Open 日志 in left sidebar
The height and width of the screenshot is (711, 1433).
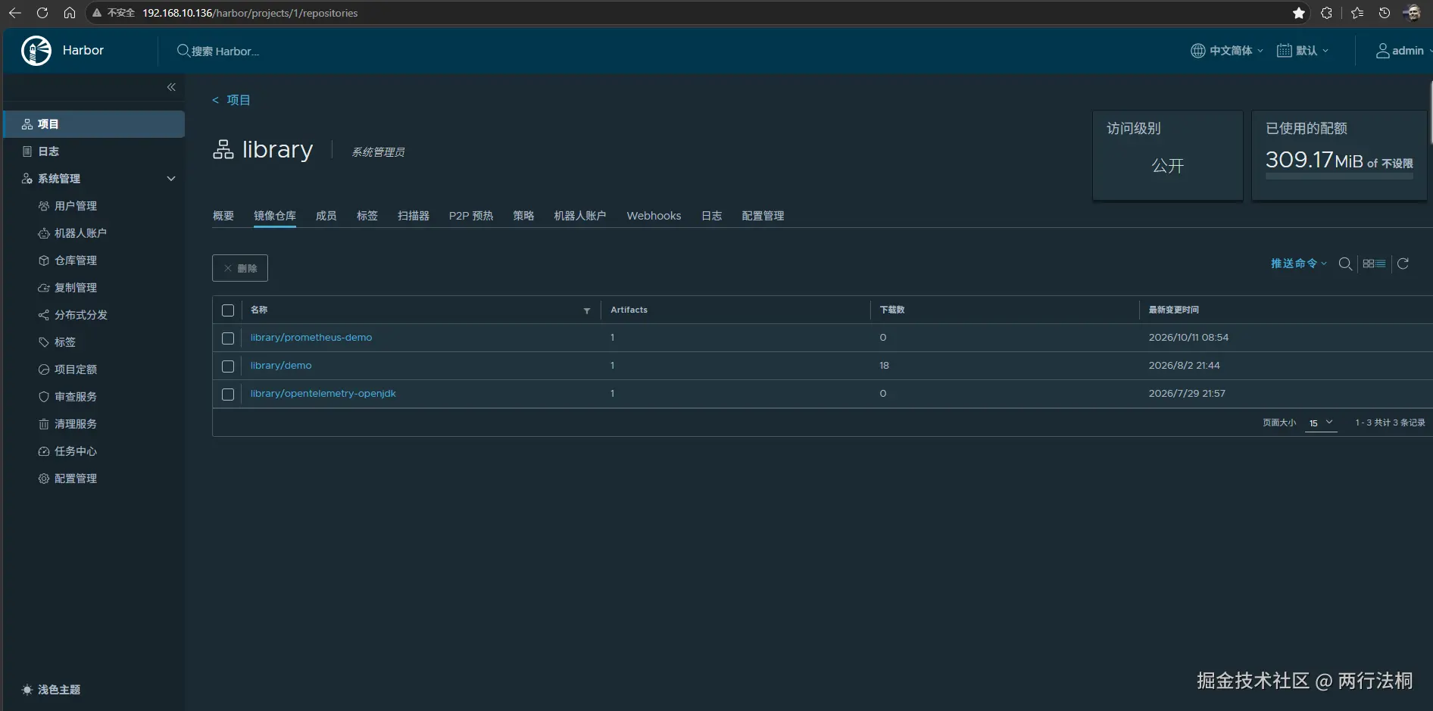pyautogui.click(x=48, y=151)
